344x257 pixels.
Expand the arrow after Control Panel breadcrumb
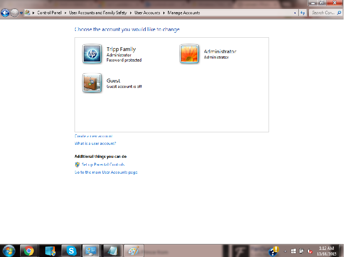click(x=65, y=13)
